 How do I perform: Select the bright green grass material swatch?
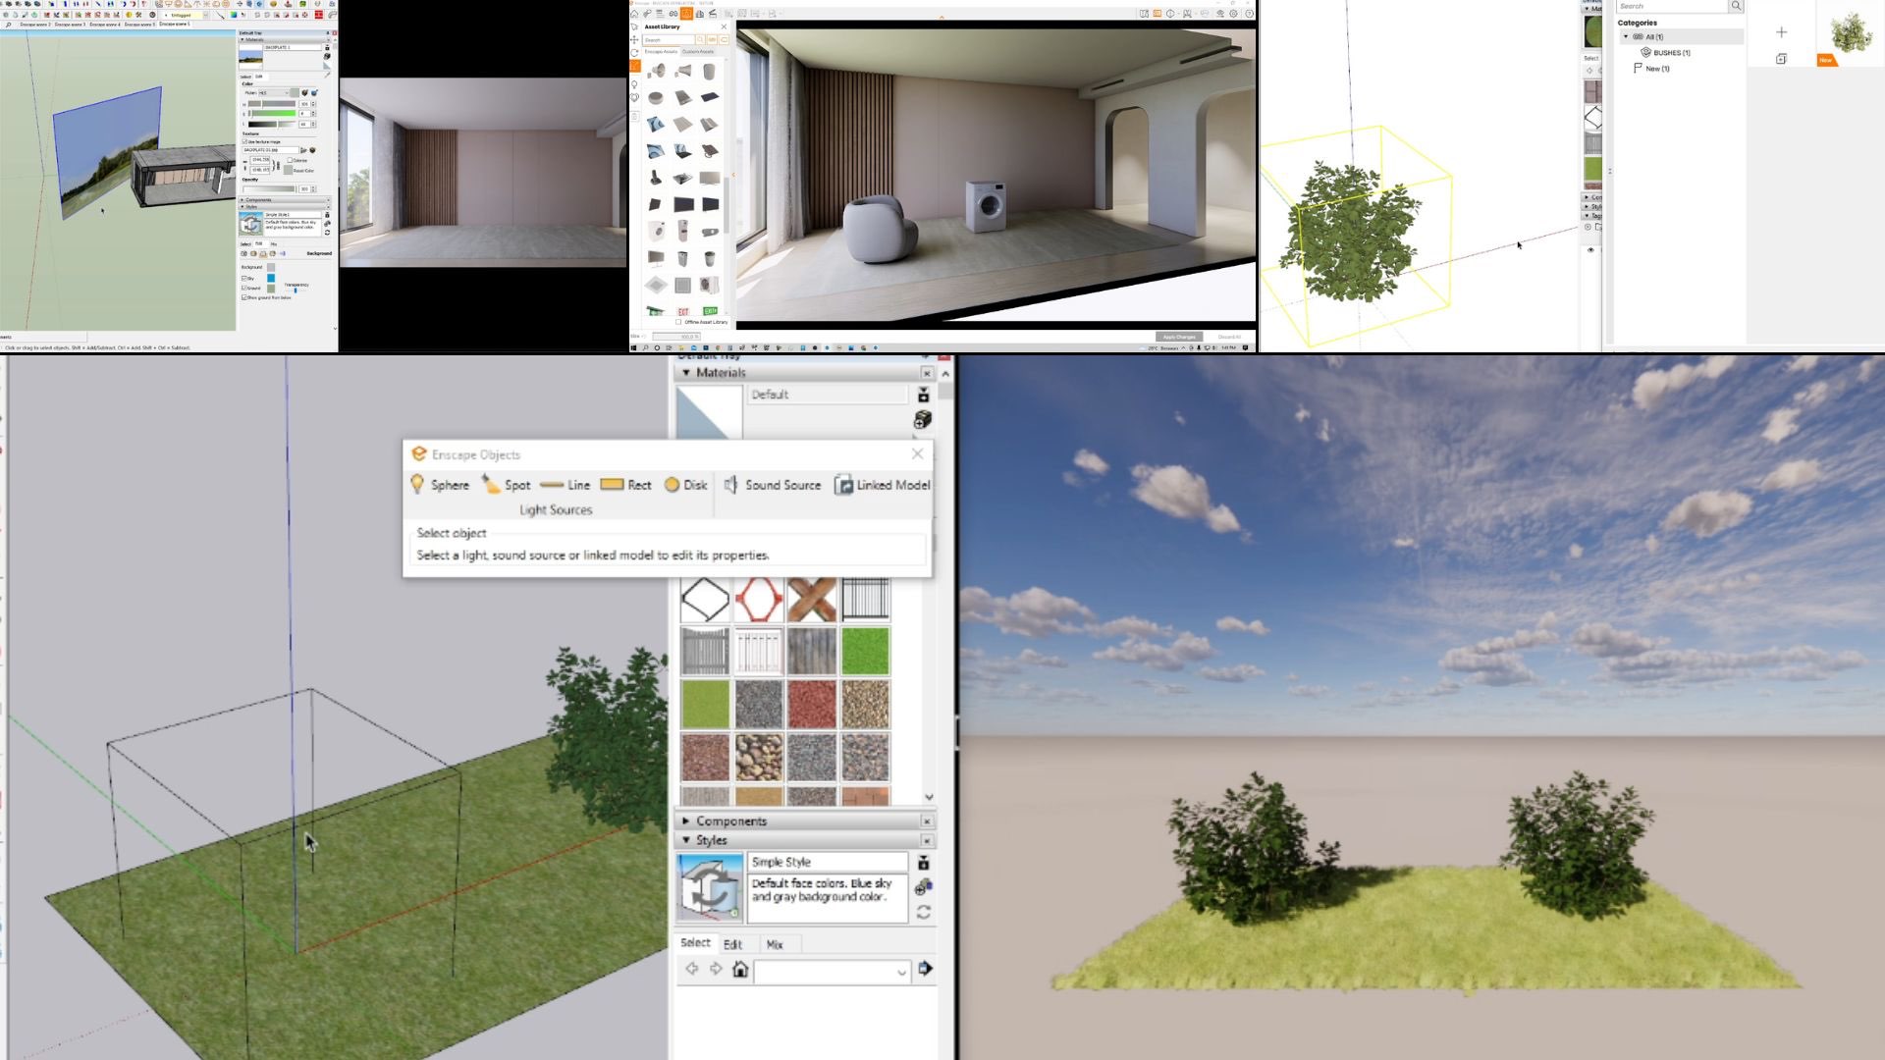(x=866, y=651)
